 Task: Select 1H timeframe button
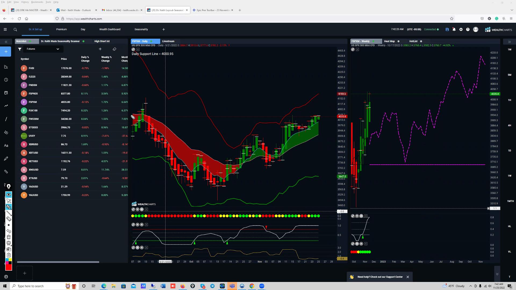pos(510,100)
